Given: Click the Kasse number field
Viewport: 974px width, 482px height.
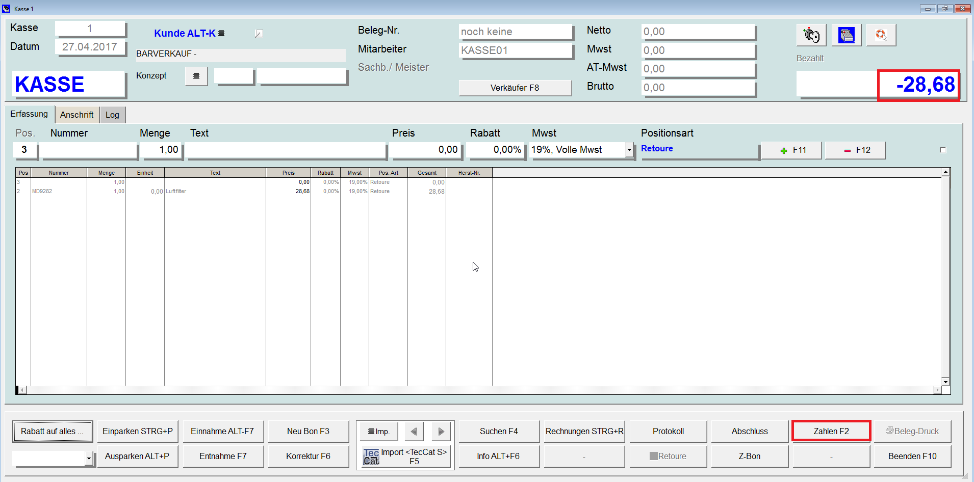Looking at the screenshot, I should pyautogui.click(x=90, y=29).
